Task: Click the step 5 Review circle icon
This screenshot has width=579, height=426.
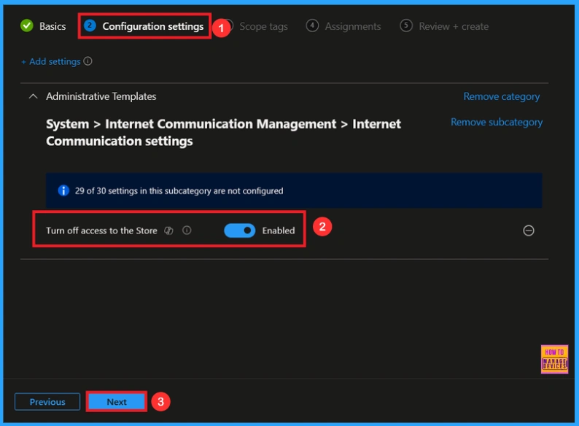Action: 406,26
